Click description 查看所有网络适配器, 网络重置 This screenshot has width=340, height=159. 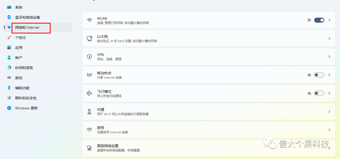(x=118, y=151)
